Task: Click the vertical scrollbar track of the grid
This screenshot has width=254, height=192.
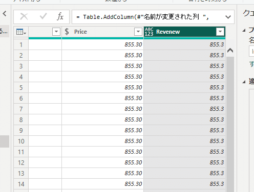Action: [x=230, y=124]
